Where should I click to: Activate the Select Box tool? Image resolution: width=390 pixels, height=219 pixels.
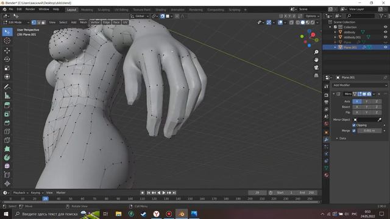click(7, 32)
